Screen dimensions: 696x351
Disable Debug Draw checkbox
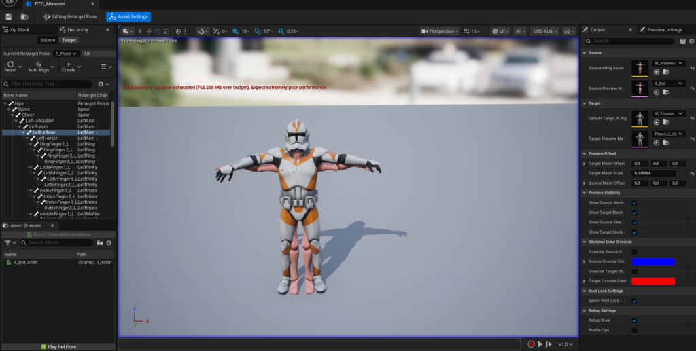click(x=634, y=320)
